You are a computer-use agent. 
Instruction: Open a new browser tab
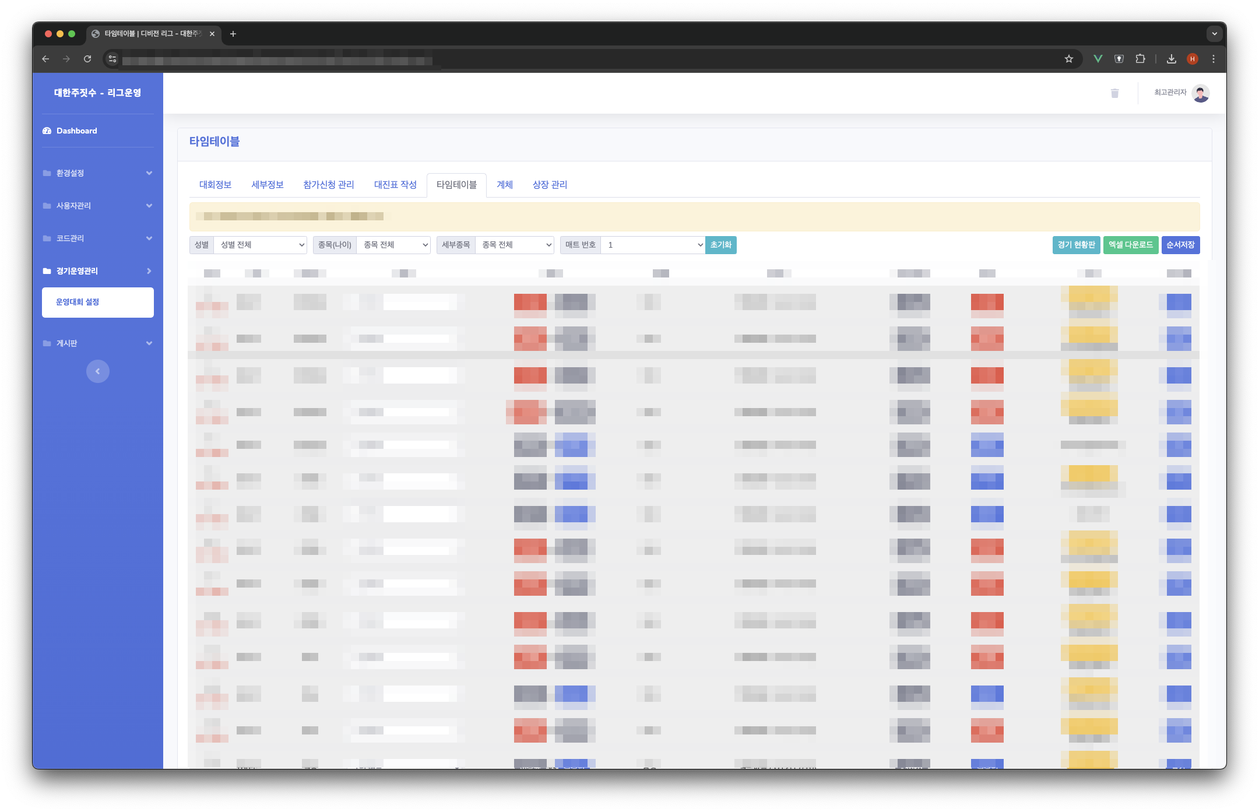pyautogui.click(x=233, y=34)
